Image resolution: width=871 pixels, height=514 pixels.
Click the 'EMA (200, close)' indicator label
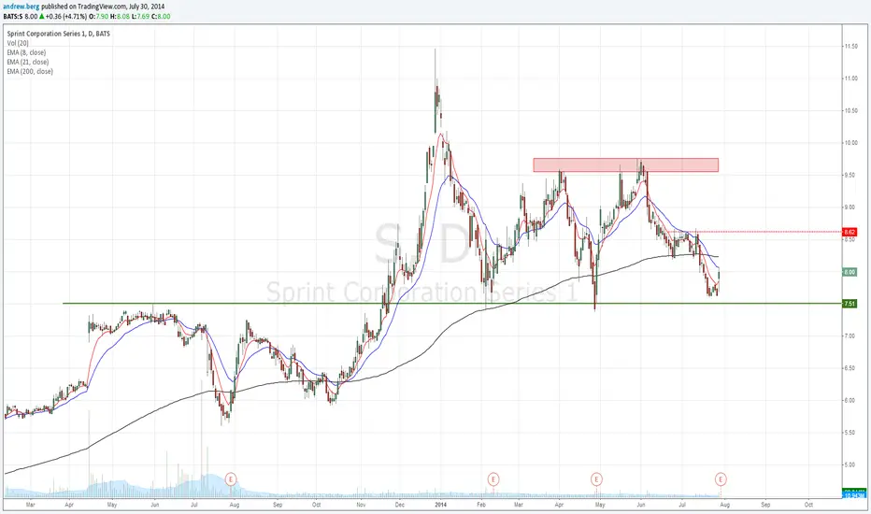point(30,72)
